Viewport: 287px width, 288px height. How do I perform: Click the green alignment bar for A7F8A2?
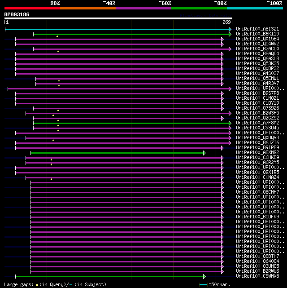tap(131, 123)
